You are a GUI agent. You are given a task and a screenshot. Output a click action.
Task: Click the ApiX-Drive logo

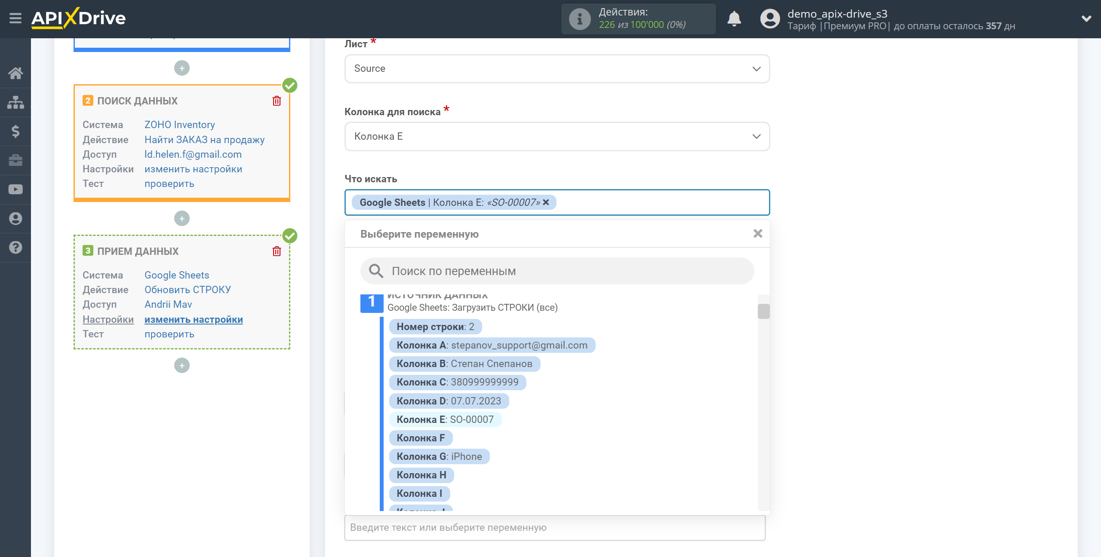78,18
